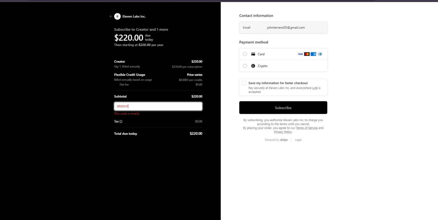
Task: Click the 'Flat fee' row label
Action: pyautogui.click(x=124, y=85)
